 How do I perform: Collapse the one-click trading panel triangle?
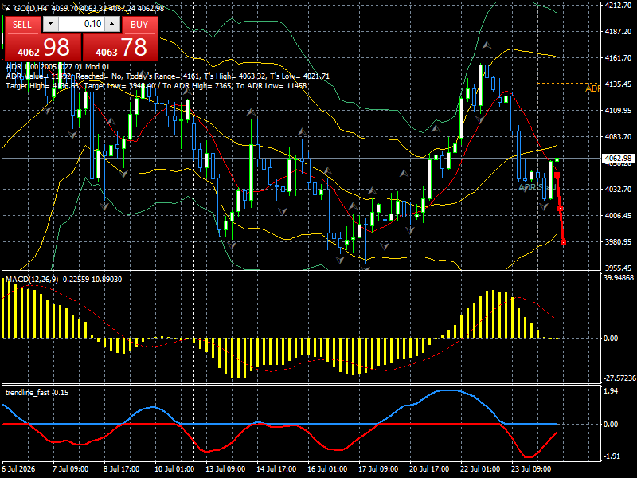click(7, 8)
